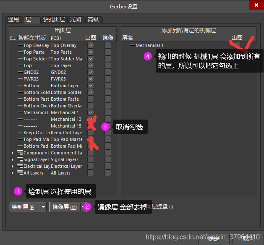Enable plot for Bottom Overlay
264x245 pixels.
(91, 106)
